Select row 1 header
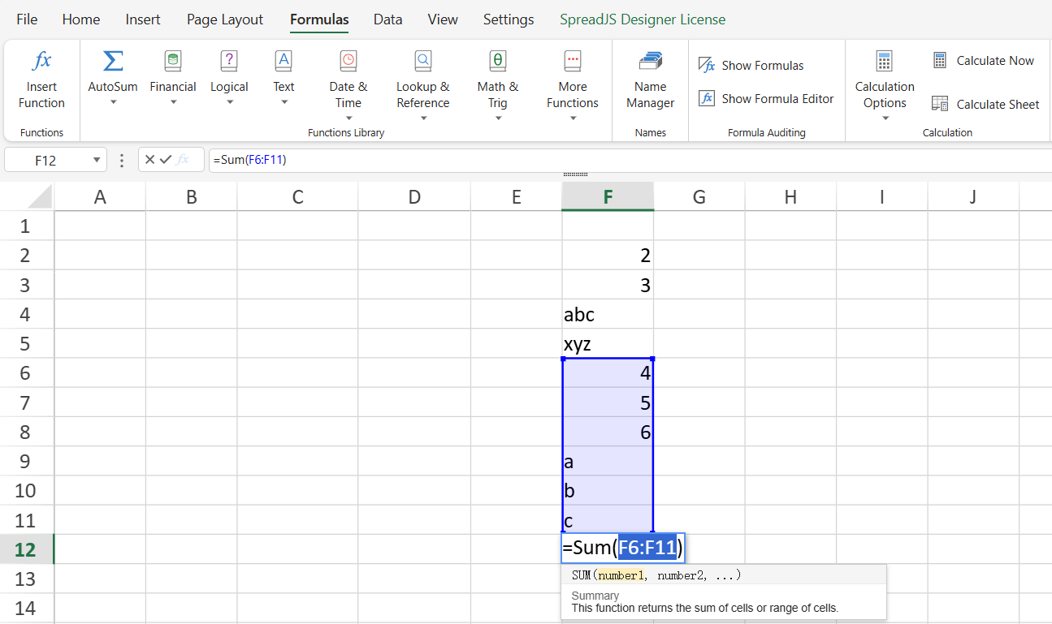The width and height of the screenshot is (1052, 624). (26, 226)
